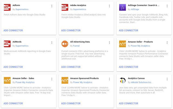Add the AdWords connector

click(x=13, y=67)
